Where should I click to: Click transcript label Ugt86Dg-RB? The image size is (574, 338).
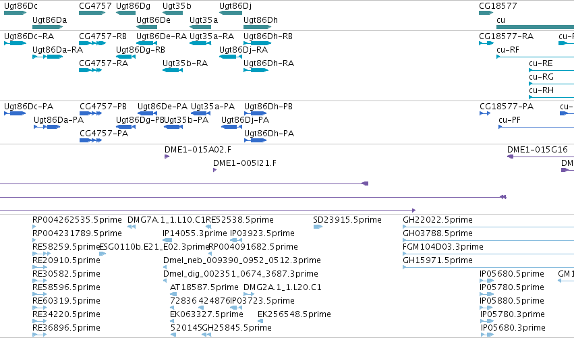pos(140,50)
